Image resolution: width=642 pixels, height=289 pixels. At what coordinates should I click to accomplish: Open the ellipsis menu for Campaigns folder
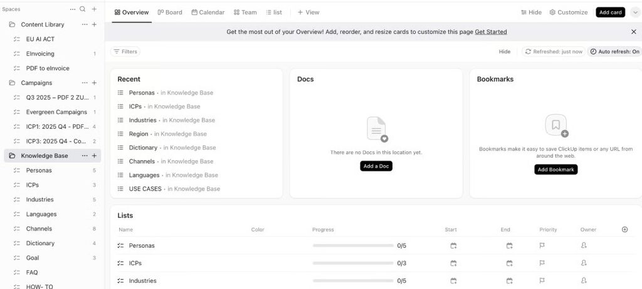coord(85,83)
